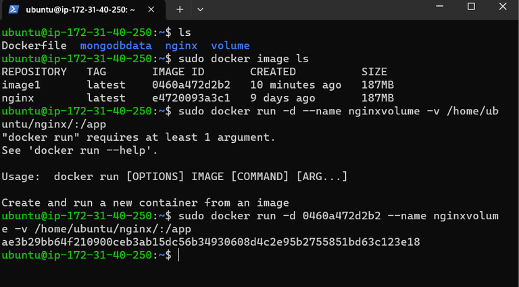This screenshot has height=287, width=519.
Task: Minimize the terminal window
Action: [x=439, y=7]
